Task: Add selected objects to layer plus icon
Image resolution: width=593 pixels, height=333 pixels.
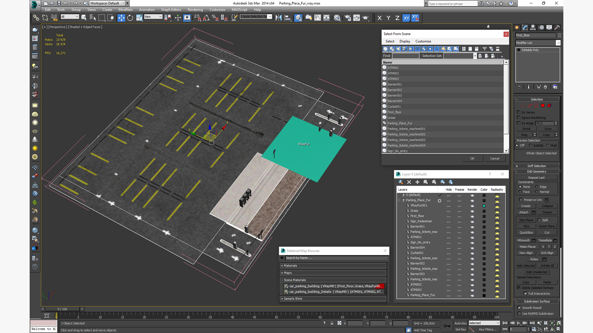Action: (x=417, y=182)
